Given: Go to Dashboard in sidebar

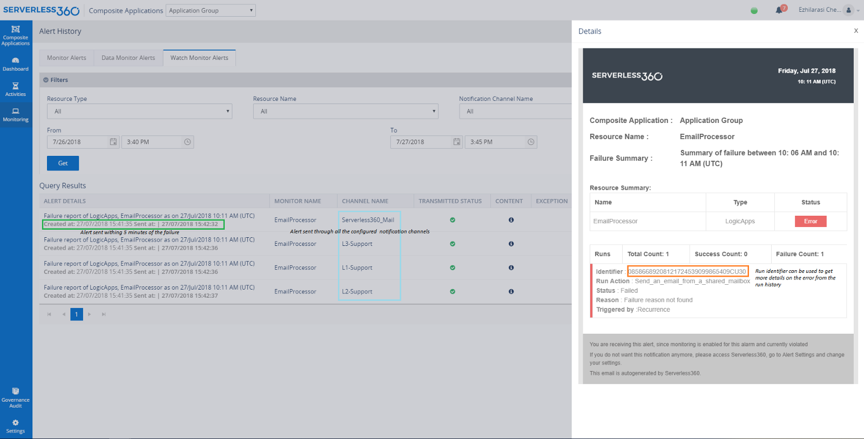Looking at the screenshot, I should point(16,64).
